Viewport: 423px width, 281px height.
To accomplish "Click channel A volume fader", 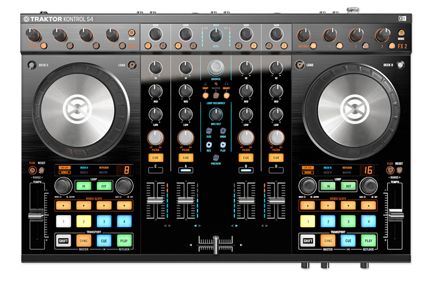I will (186, 200).
